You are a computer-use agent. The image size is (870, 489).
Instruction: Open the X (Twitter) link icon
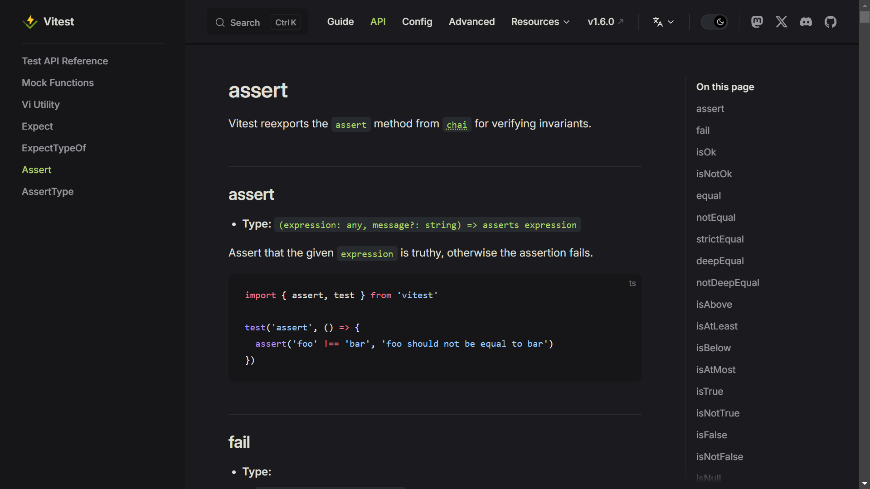pos(781,22)
